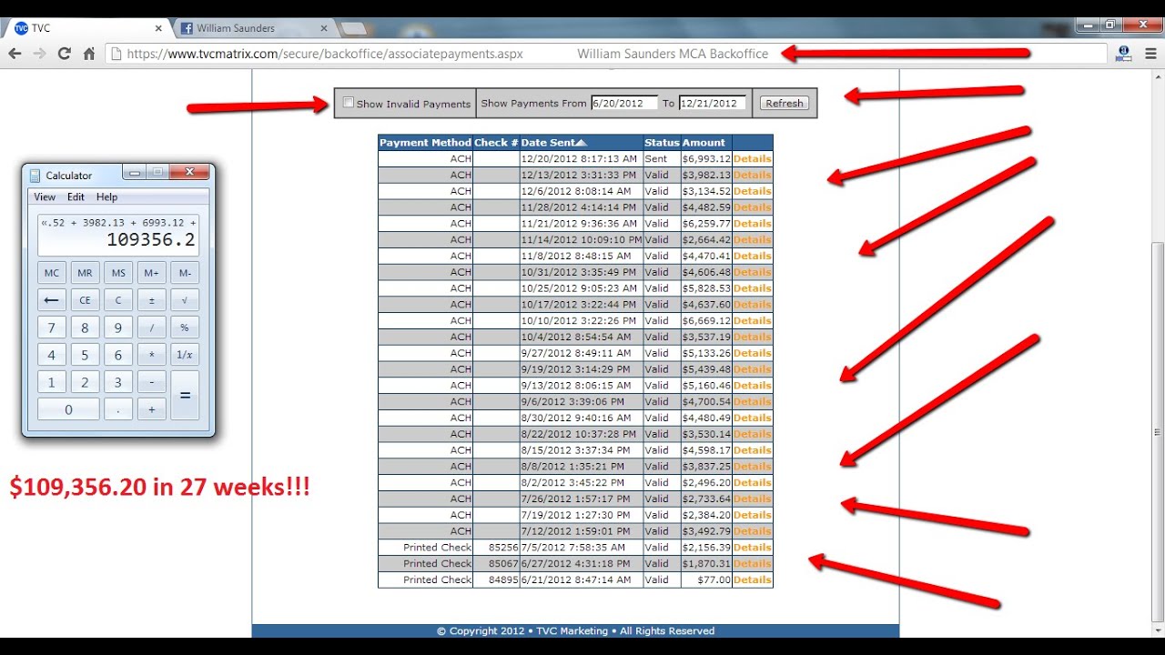This screenshot has width=1165, height=655.
Task: Click the browser Forward arrow
Action: pos(39,54)
